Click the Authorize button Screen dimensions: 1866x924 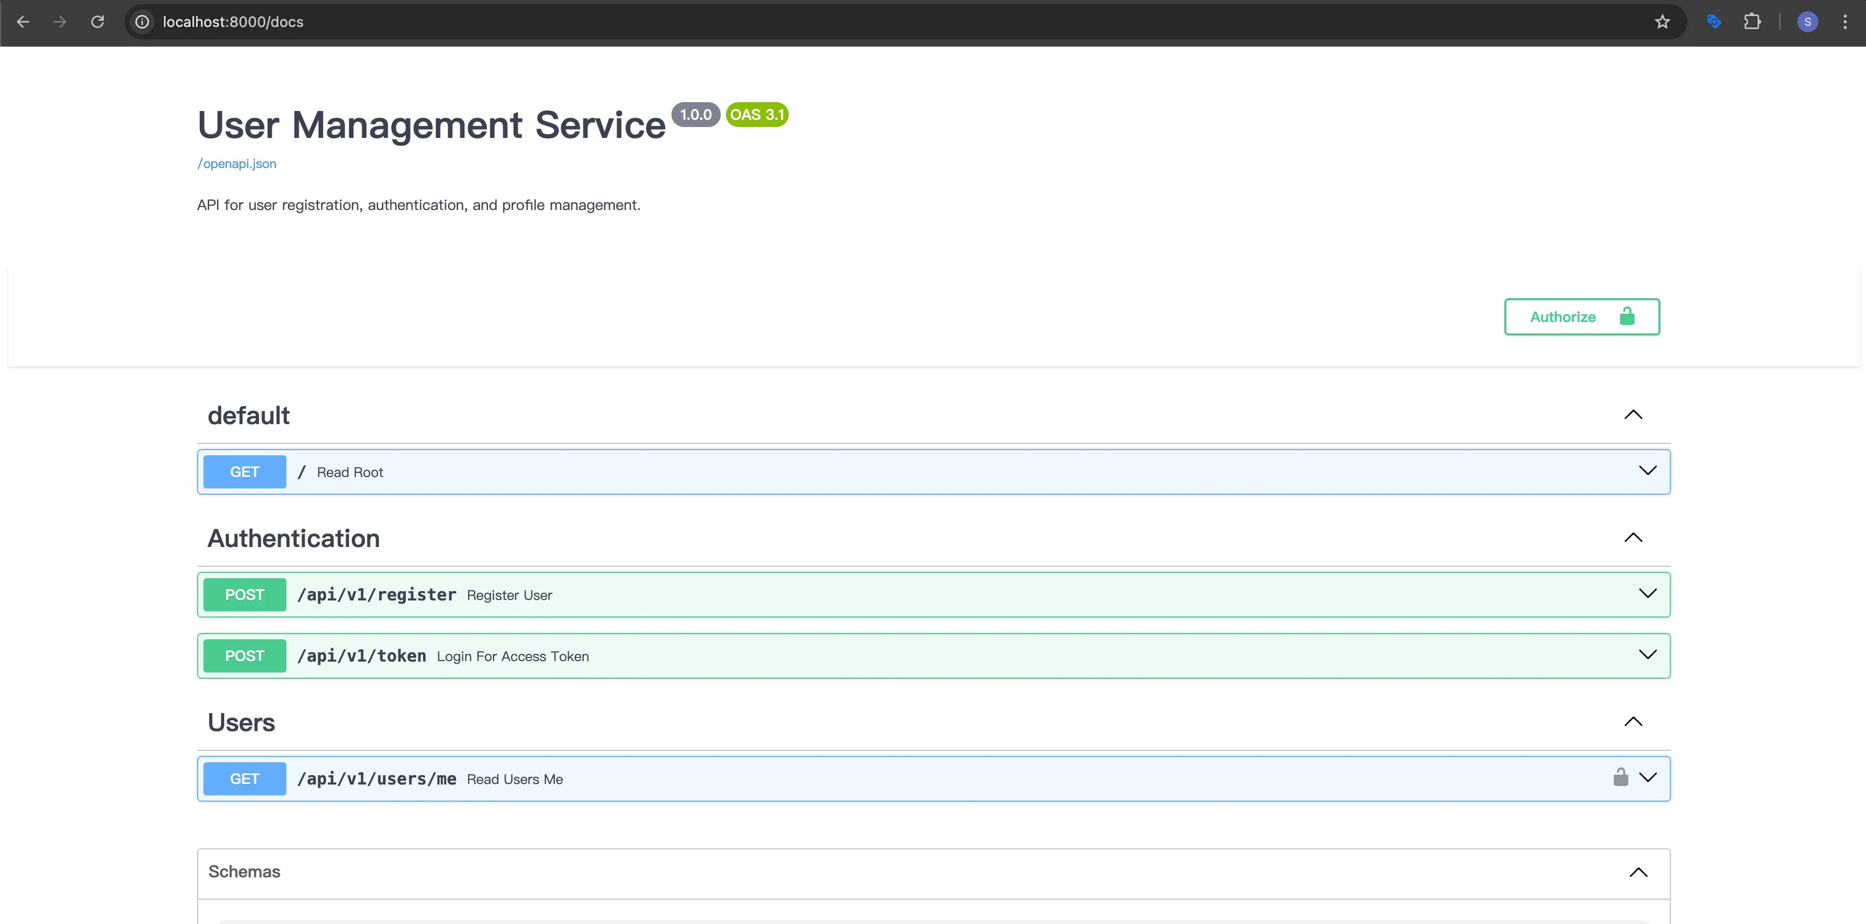(x=1581, y=317)
